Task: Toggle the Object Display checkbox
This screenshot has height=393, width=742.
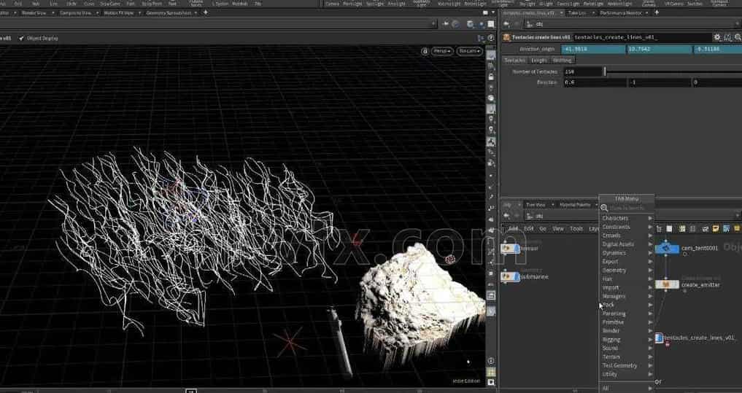Action: (21, 38)
